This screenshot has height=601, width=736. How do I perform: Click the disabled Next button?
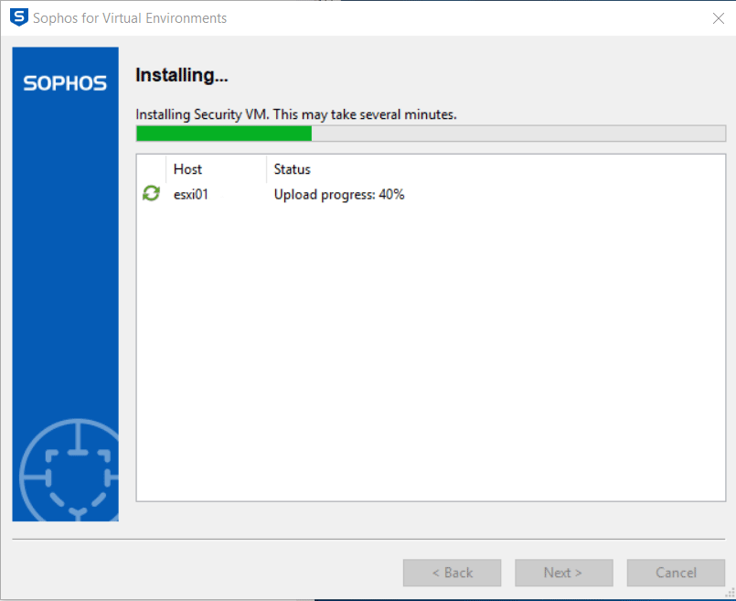pyautogui.click(x=564, y=573)
